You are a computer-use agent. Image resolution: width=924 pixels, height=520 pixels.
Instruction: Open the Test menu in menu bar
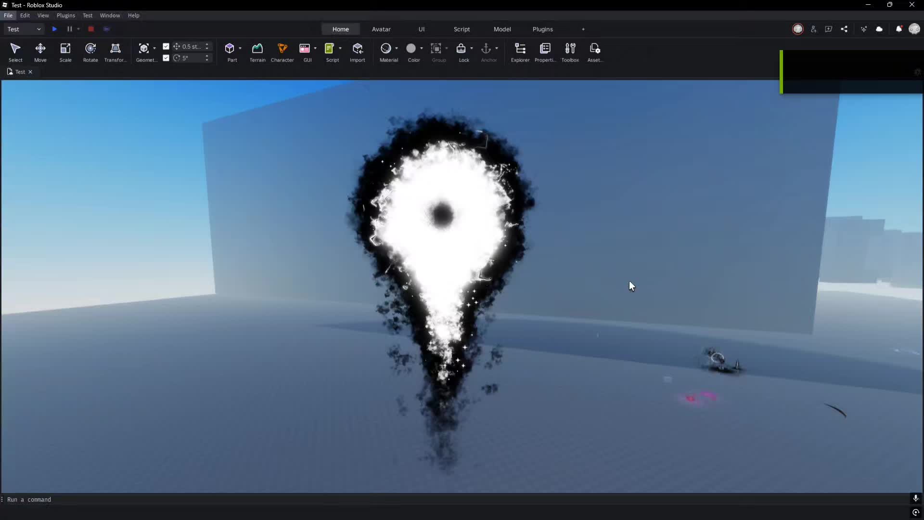click(x=88, y=15)
